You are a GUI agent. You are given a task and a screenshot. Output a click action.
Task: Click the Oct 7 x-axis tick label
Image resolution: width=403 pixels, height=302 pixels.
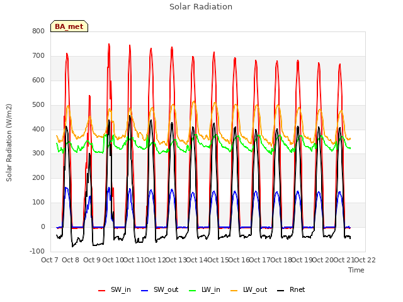click(50, 260)
